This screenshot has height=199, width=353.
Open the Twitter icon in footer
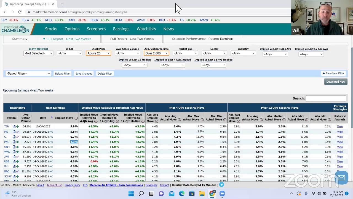click(221, 185)
